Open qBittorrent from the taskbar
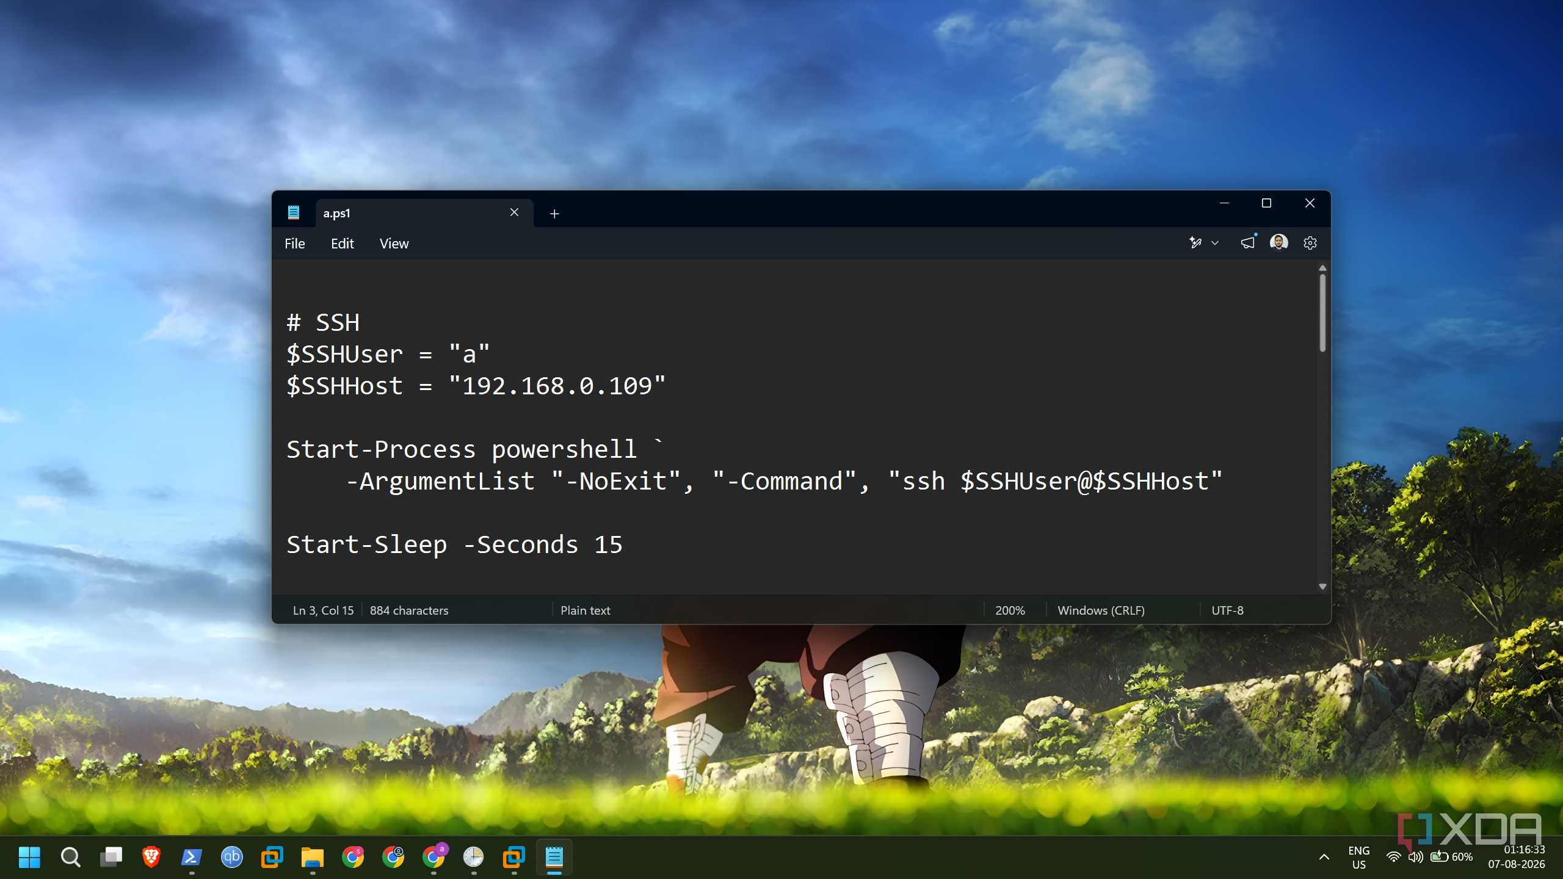 (x=232, y=857)
